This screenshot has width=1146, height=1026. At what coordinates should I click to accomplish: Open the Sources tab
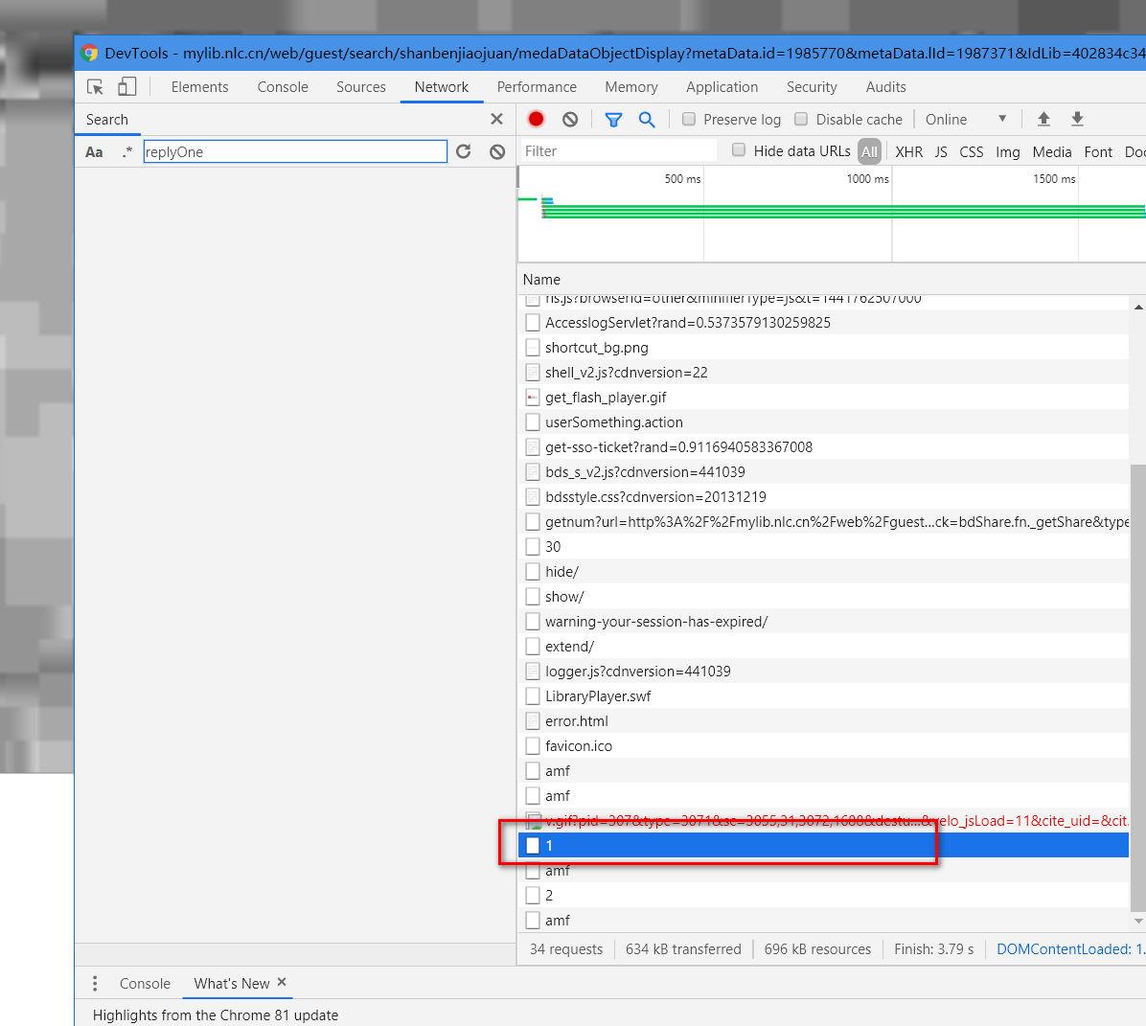[x=361, y=87]
